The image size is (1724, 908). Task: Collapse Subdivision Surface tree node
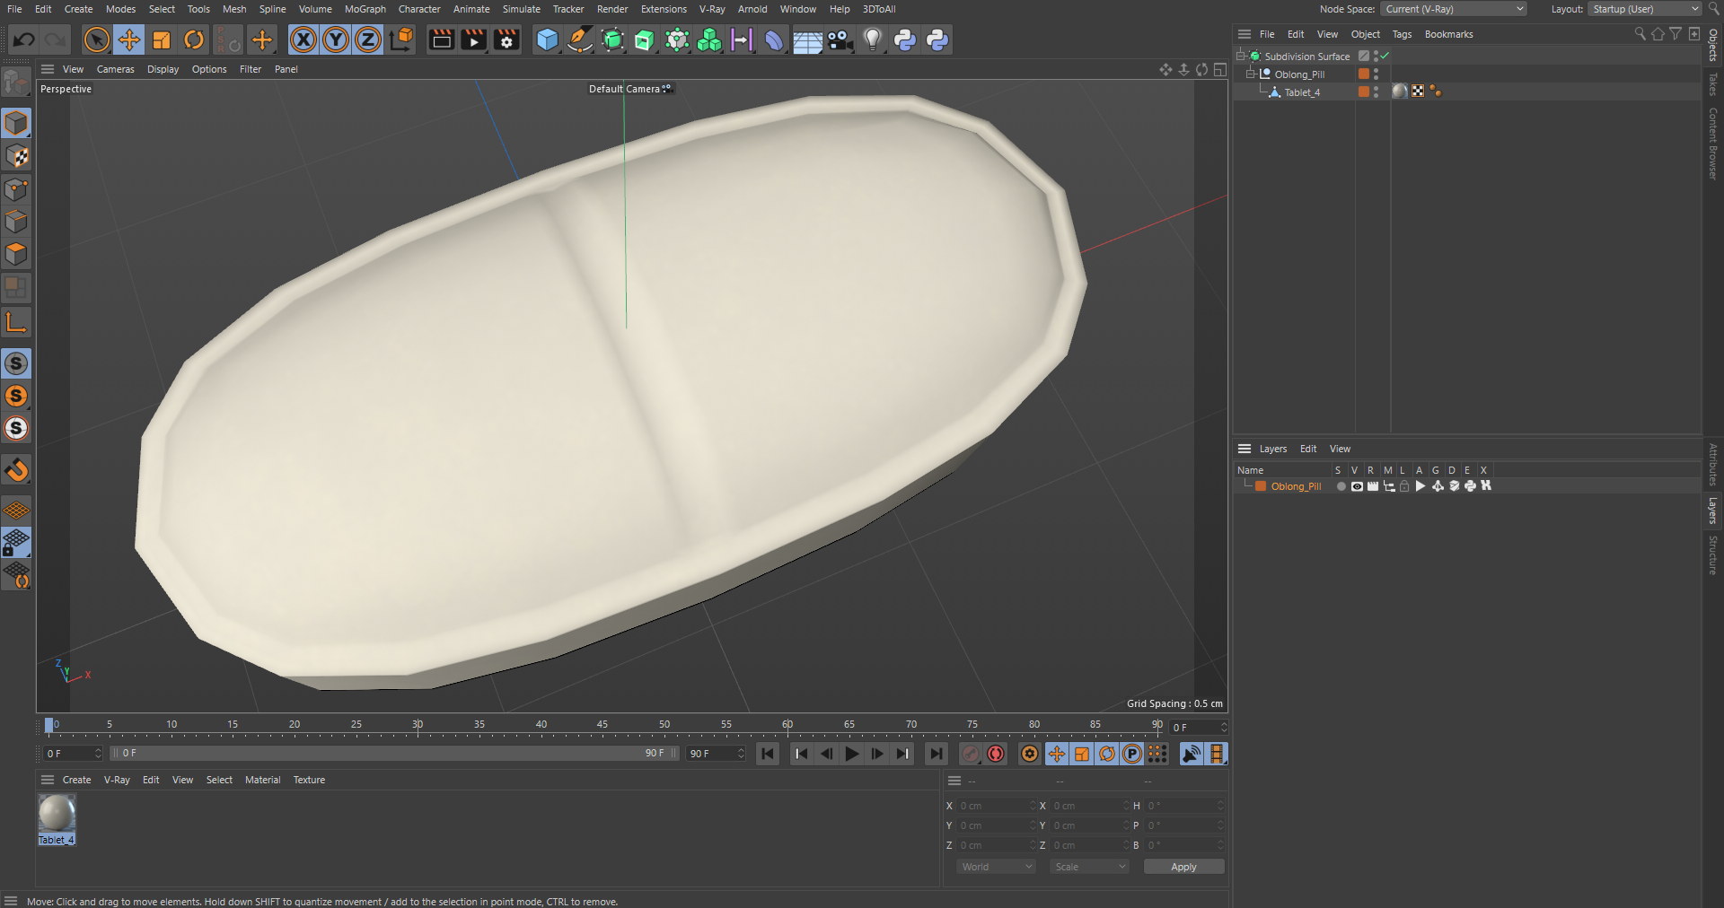click(1240, 56)
